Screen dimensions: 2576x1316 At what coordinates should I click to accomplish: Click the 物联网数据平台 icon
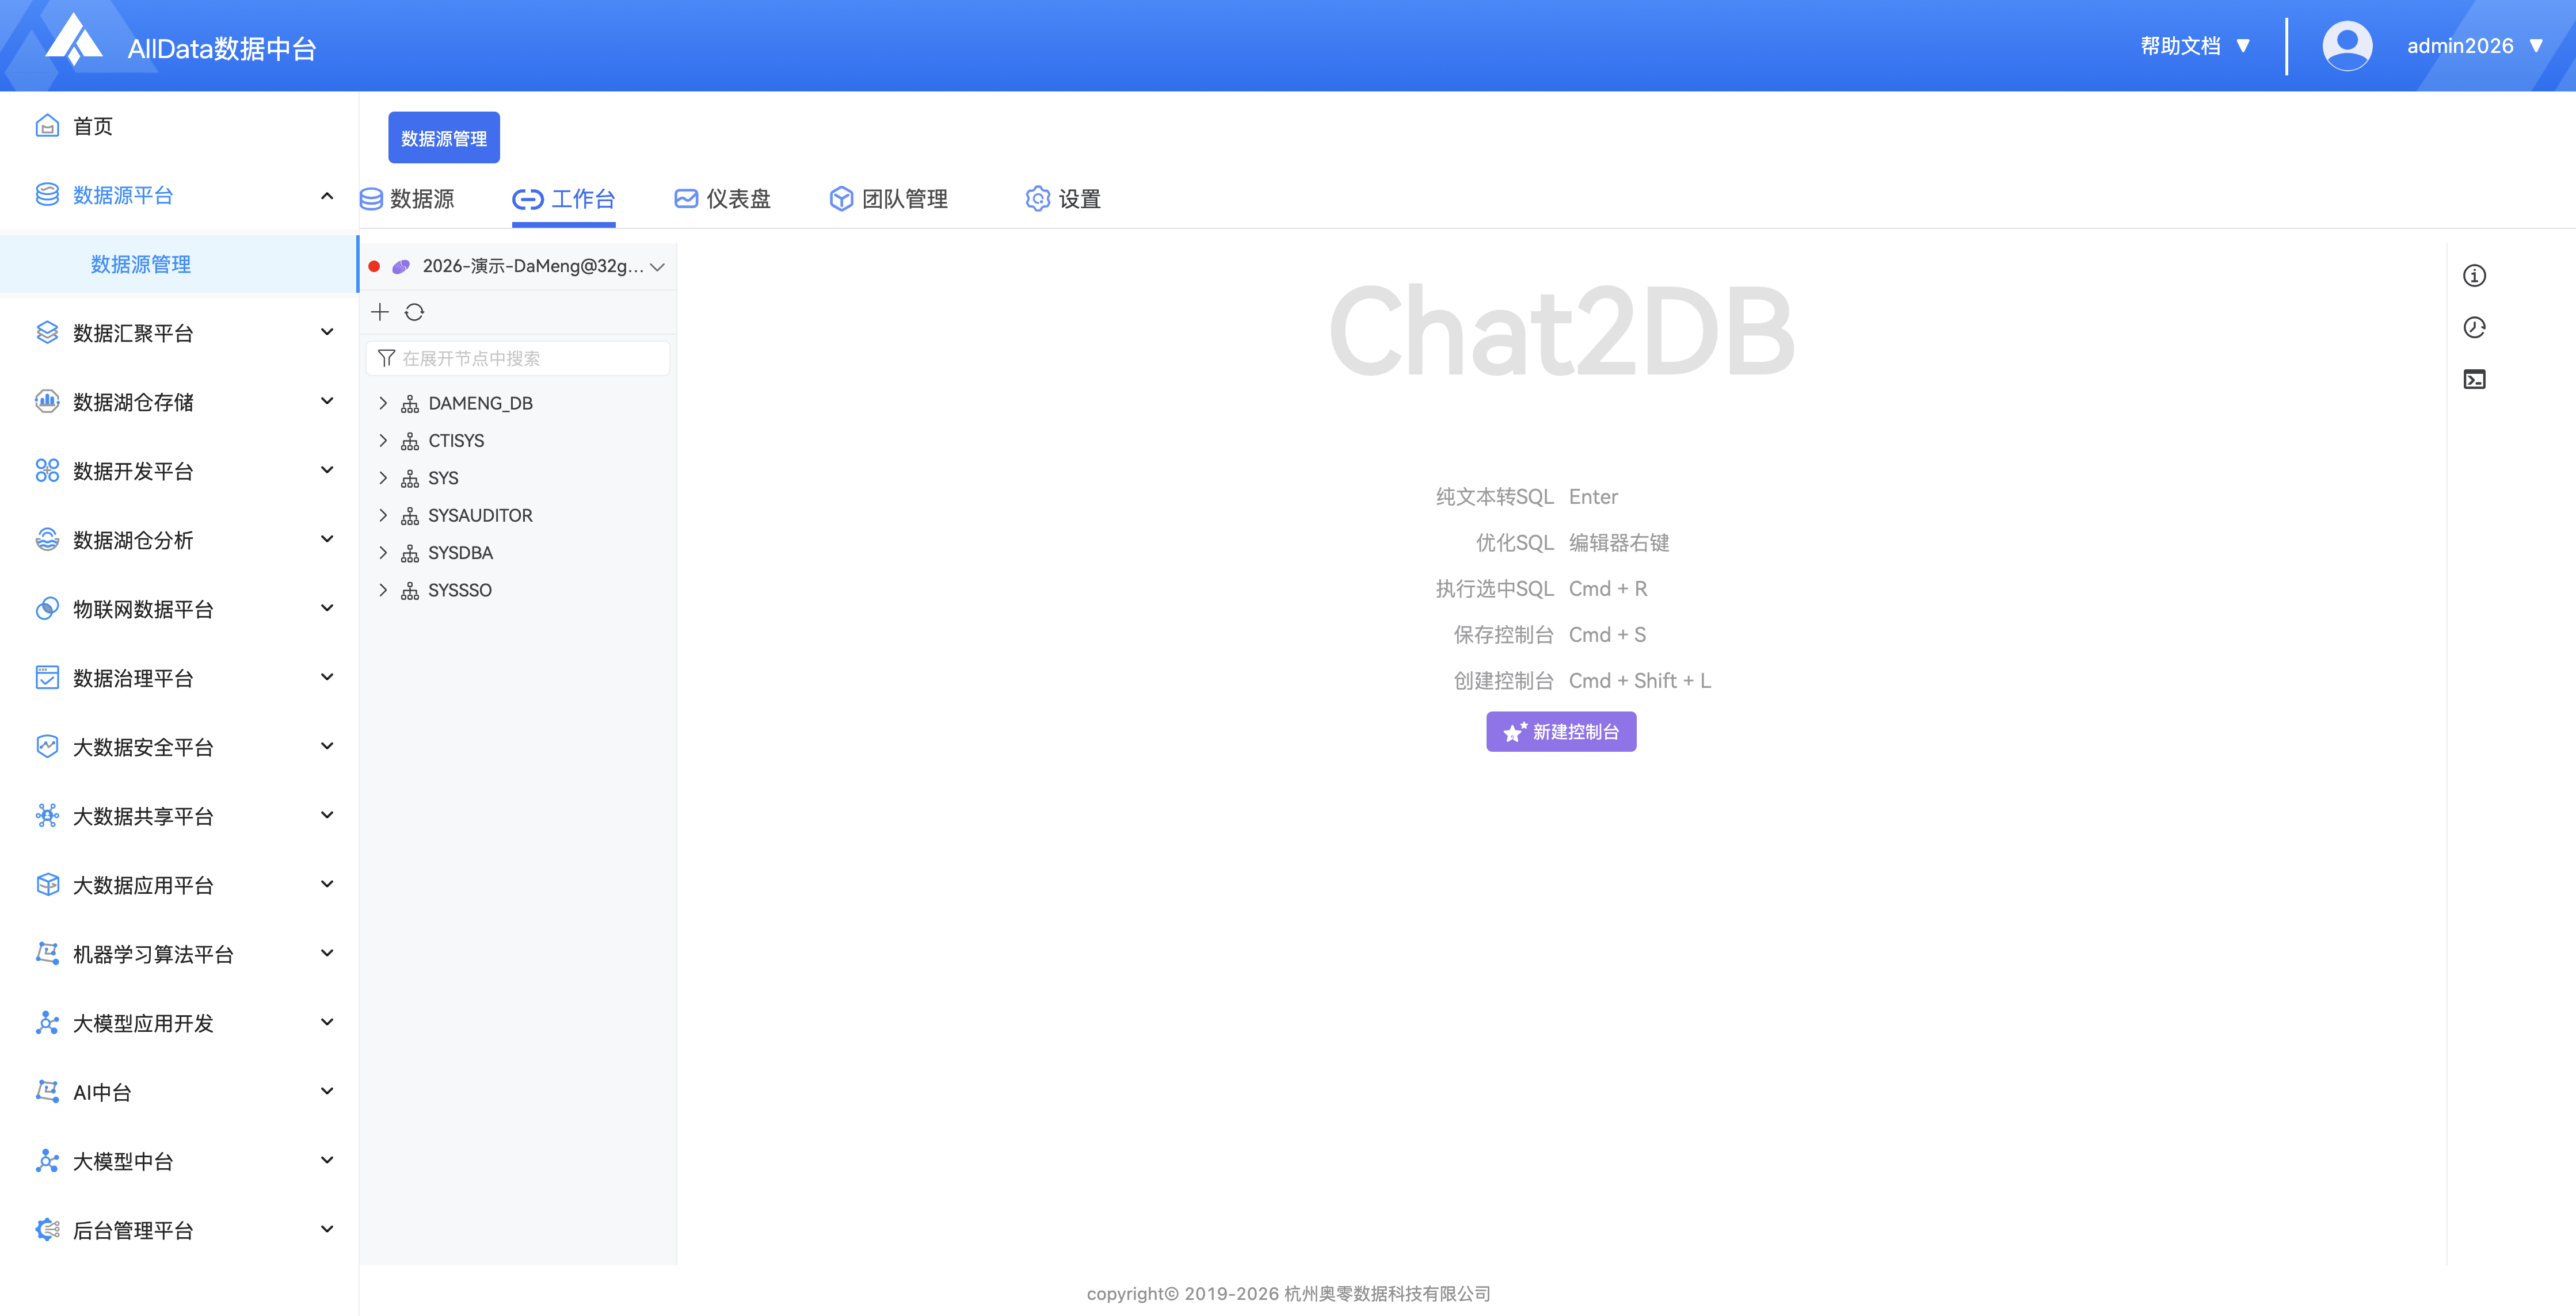47,609
